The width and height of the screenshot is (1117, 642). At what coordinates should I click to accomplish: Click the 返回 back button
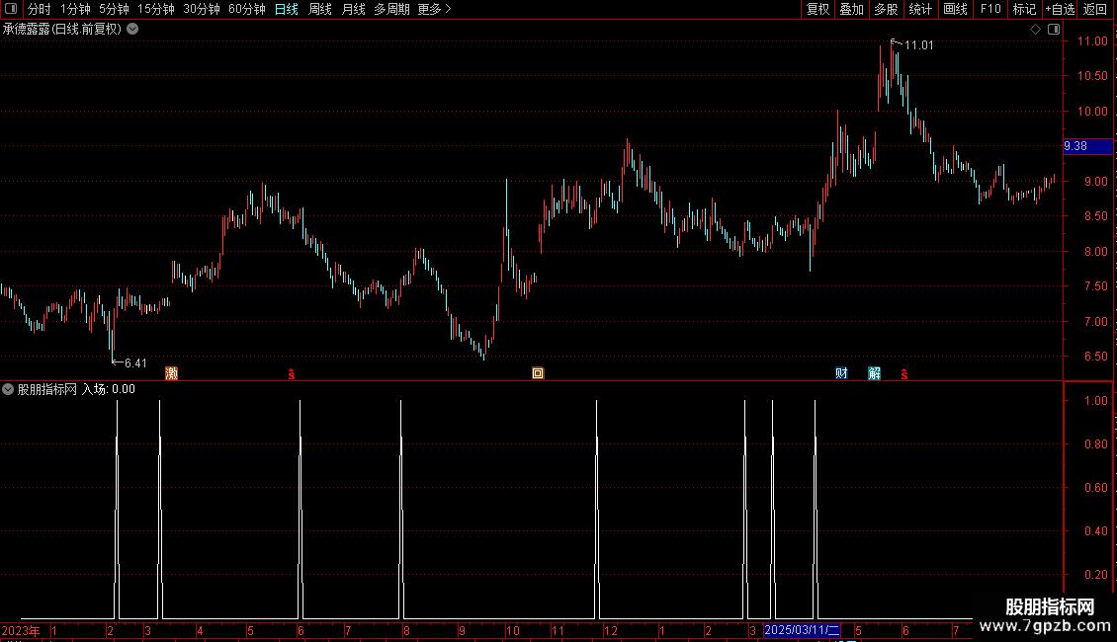pos(1095,9)
